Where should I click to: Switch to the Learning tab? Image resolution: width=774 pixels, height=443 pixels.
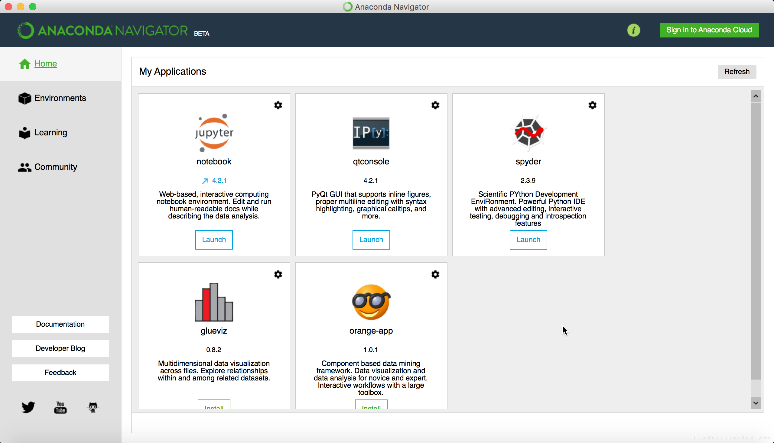50,133
